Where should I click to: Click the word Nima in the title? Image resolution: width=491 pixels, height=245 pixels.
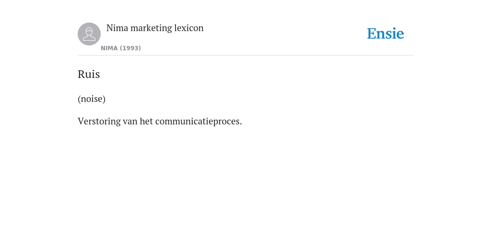pyautogui.click(x=117, y=28)
